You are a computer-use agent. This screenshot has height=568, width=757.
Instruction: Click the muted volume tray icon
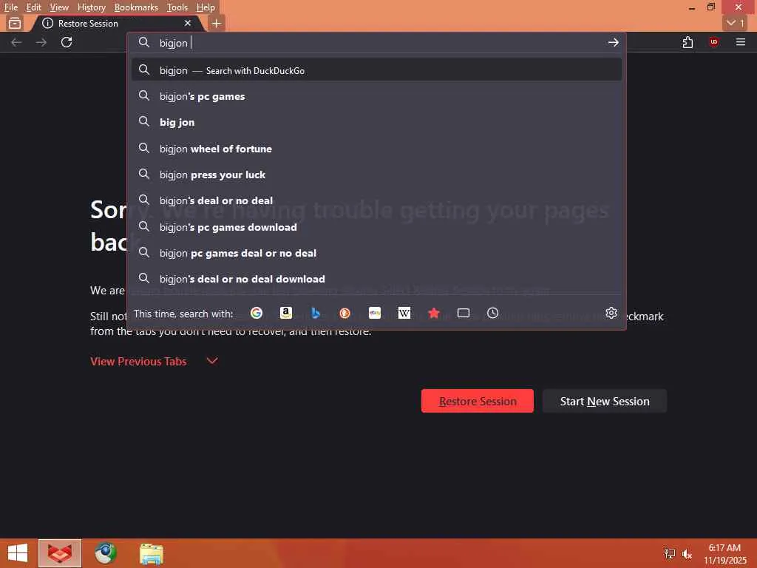point(687,553)
